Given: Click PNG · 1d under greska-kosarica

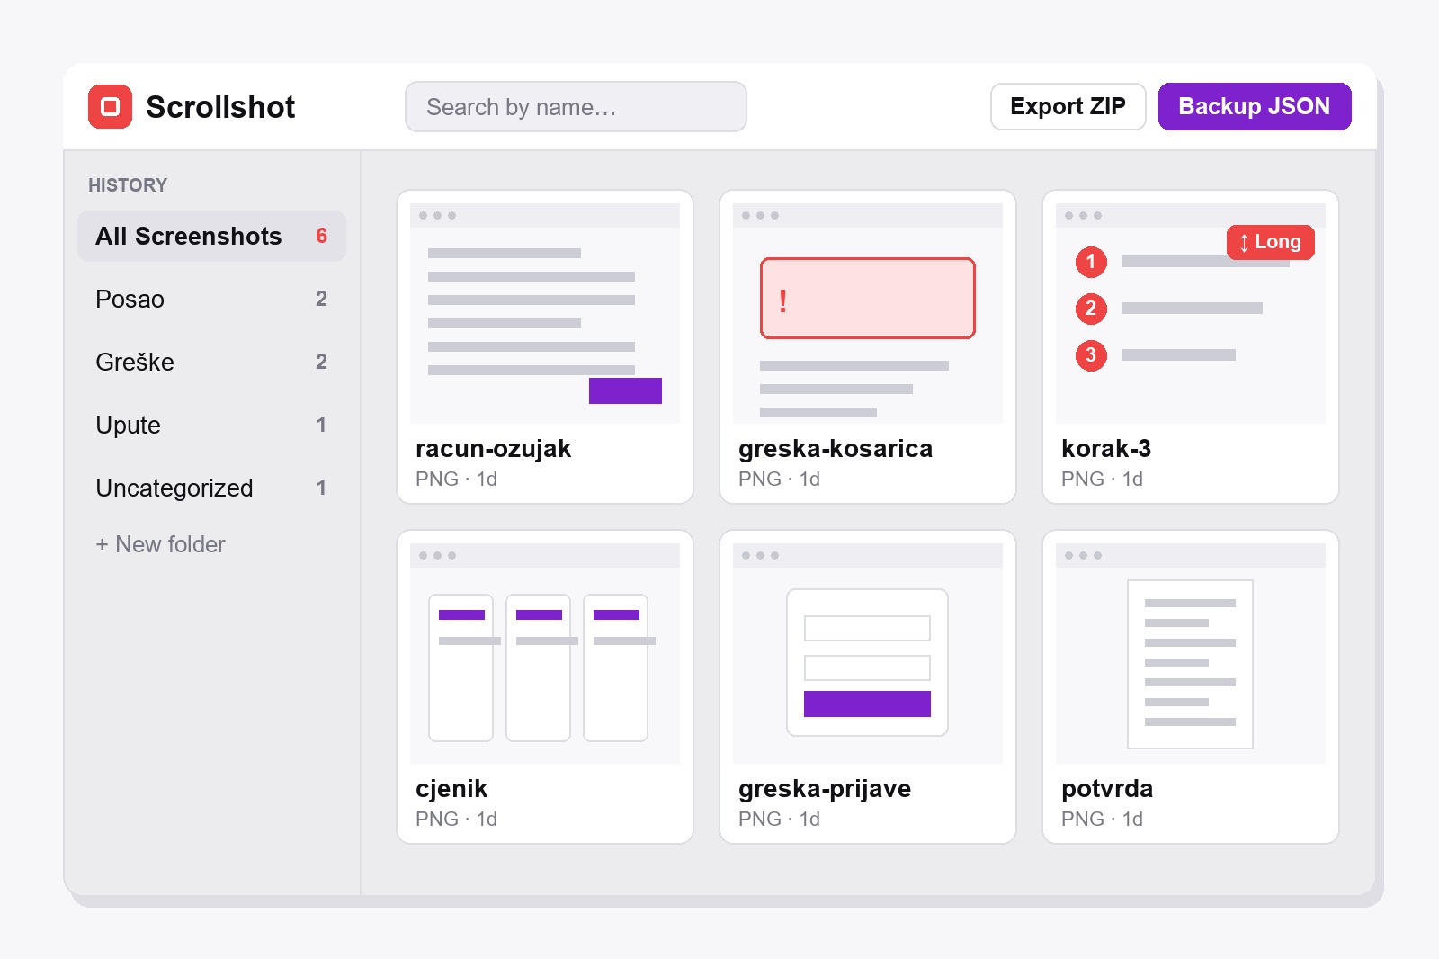Looking at the screenshot, I should (779, 479).
